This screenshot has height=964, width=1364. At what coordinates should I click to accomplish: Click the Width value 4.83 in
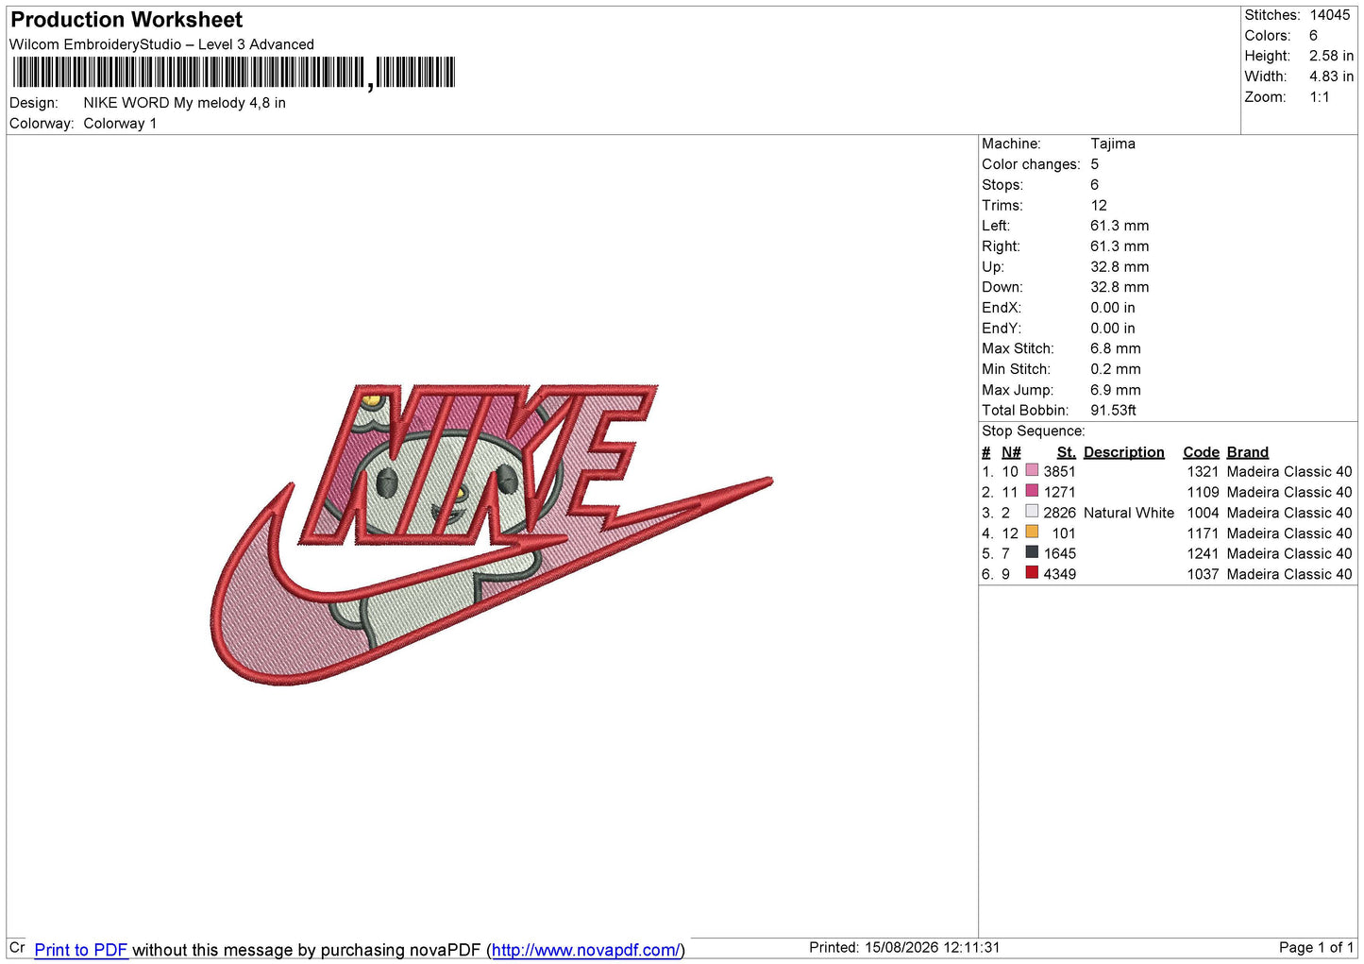point(1331,76)
